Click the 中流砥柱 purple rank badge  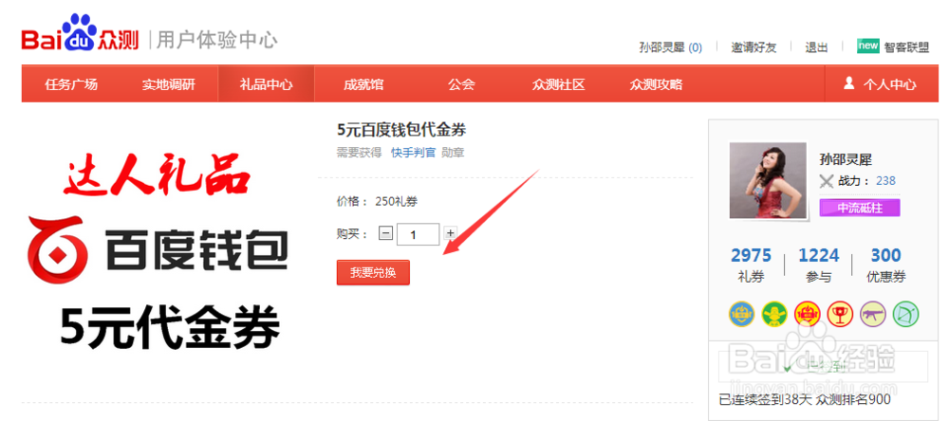tap(860, 208)
